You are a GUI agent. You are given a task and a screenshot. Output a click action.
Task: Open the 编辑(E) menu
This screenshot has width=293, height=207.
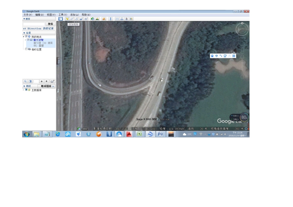(x=39, y=15)
